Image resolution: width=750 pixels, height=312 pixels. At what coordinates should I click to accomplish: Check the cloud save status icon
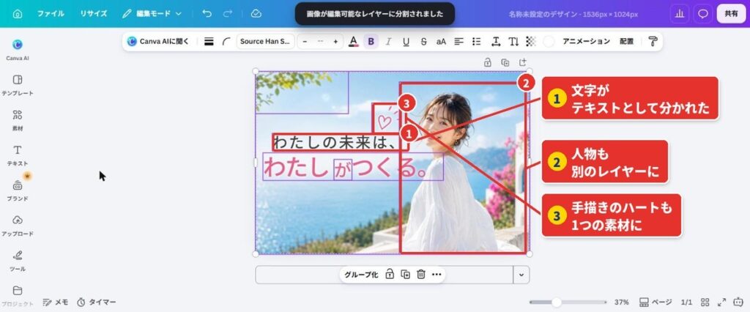click(x=256, y=14)
